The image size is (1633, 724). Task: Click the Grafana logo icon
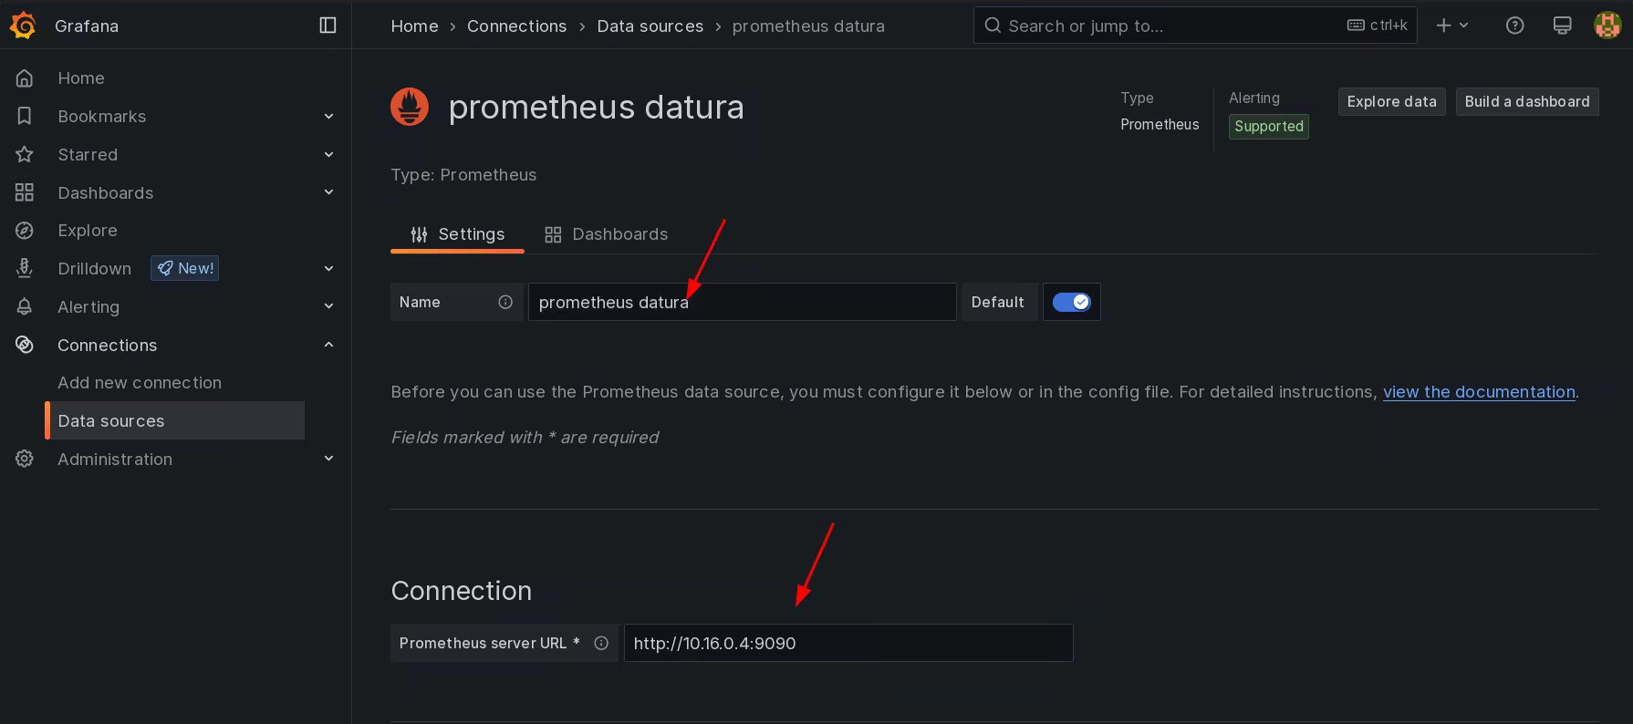pyautogui.click(x=24, y=26)
